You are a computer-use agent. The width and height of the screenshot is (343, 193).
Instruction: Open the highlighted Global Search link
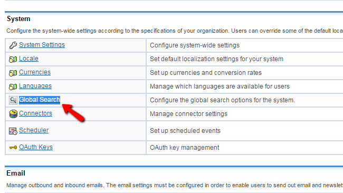coord(40,100)
